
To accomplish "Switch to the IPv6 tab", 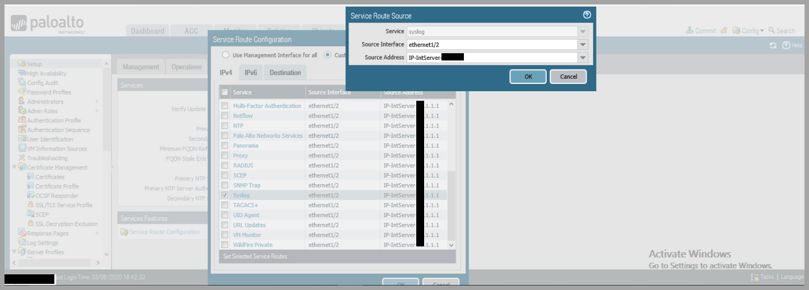I will pyautogui.click(x=251, y=73).
